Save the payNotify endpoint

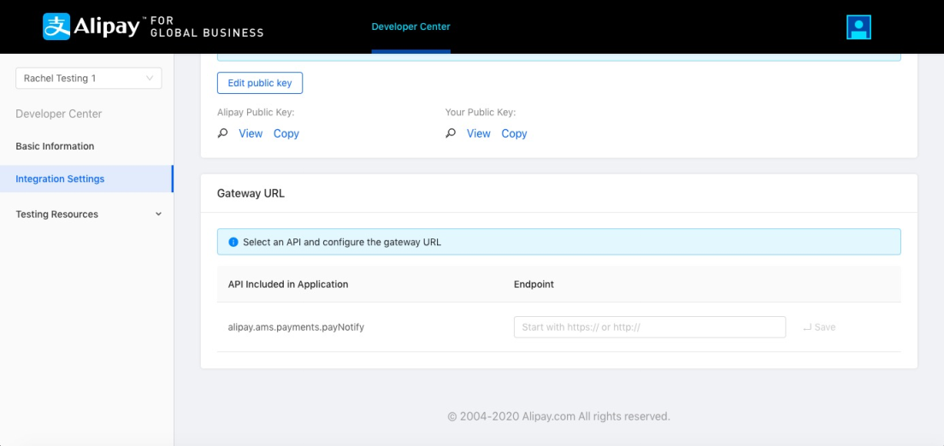pyautogui.click(x=819, y=327)
